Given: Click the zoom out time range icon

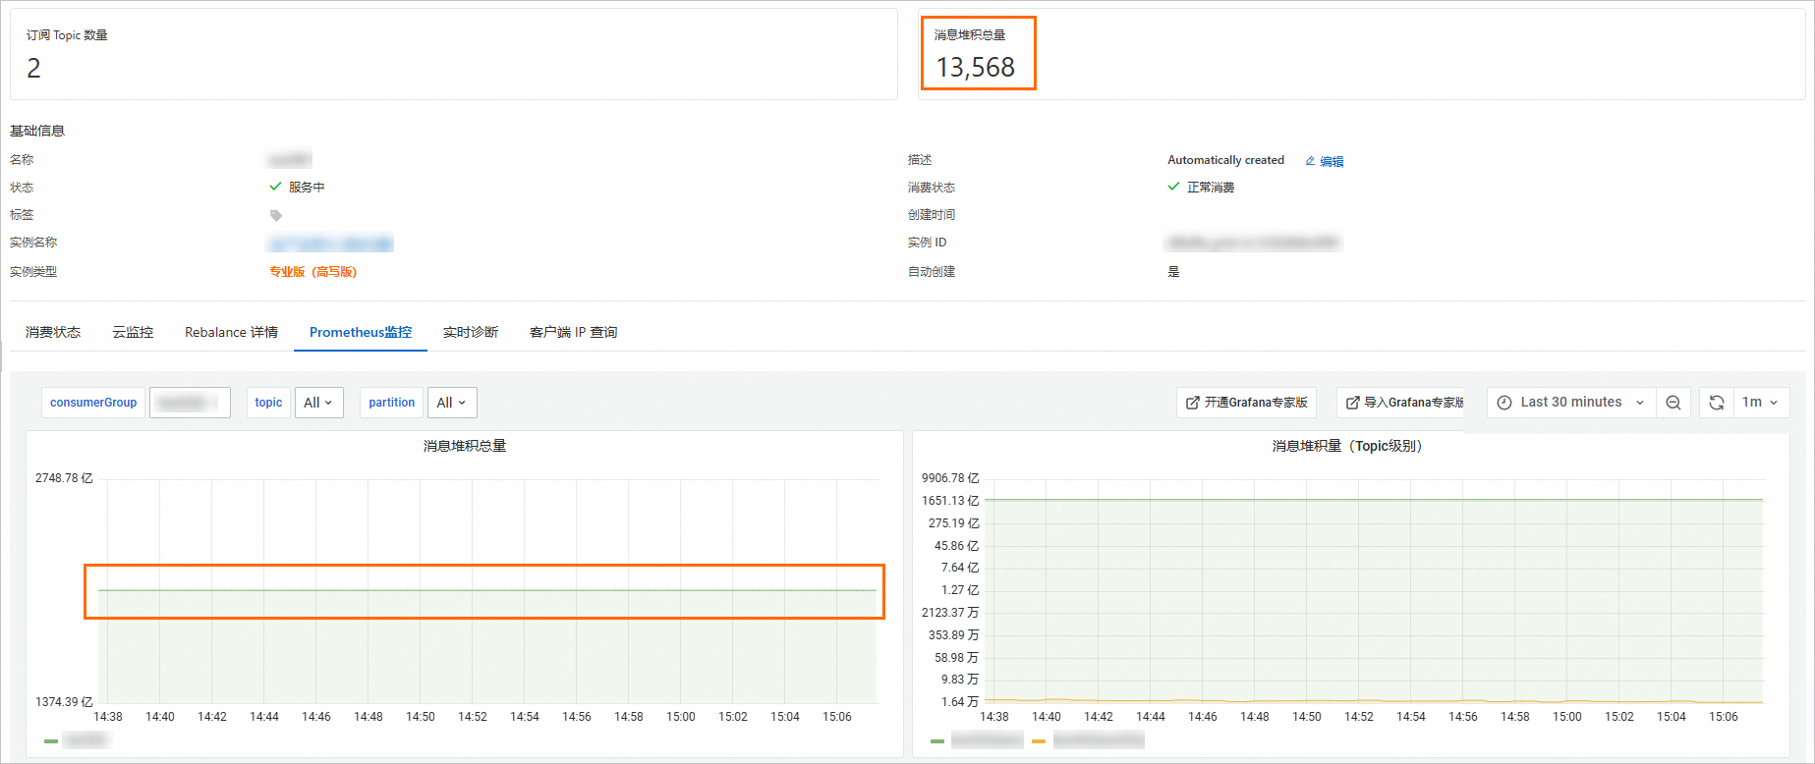Looking at the screenshot, I should [x=1673, y=403].
